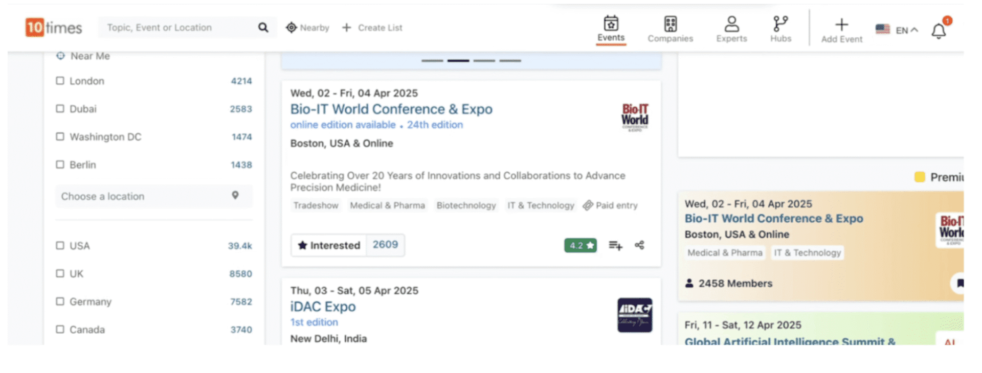The height and width of the screenshot is (373, 982).
Task: Click the Medical & Pharma tag on premium card
Action: [x=725, y=252]
